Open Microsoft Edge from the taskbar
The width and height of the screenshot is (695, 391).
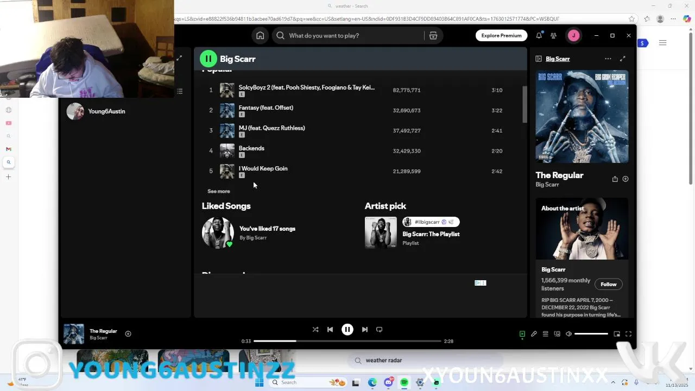[372, 383]
